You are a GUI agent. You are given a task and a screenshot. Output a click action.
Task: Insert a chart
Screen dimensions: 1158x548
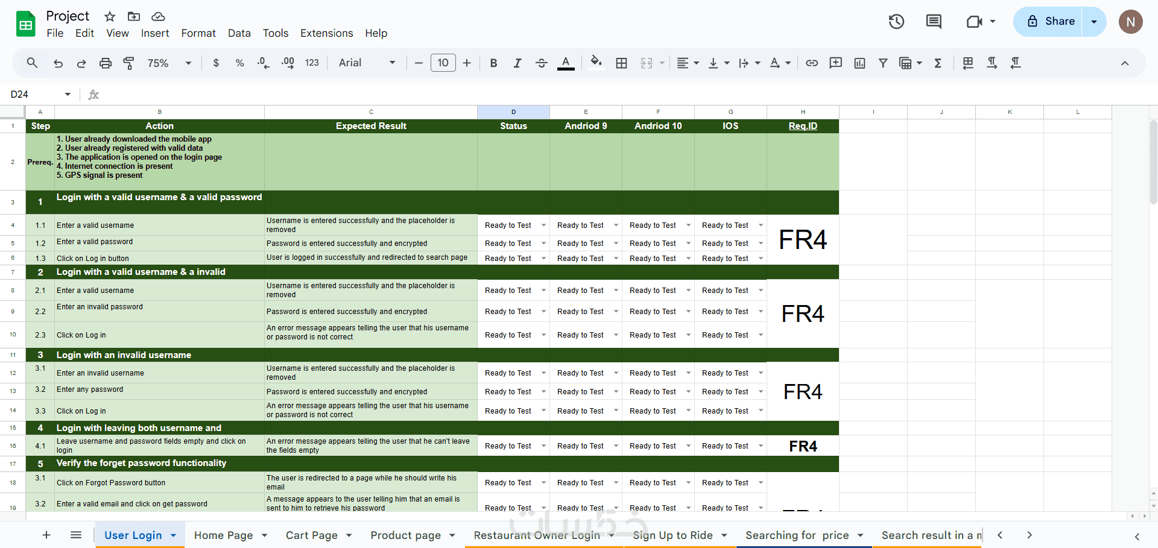coord(859,63)
